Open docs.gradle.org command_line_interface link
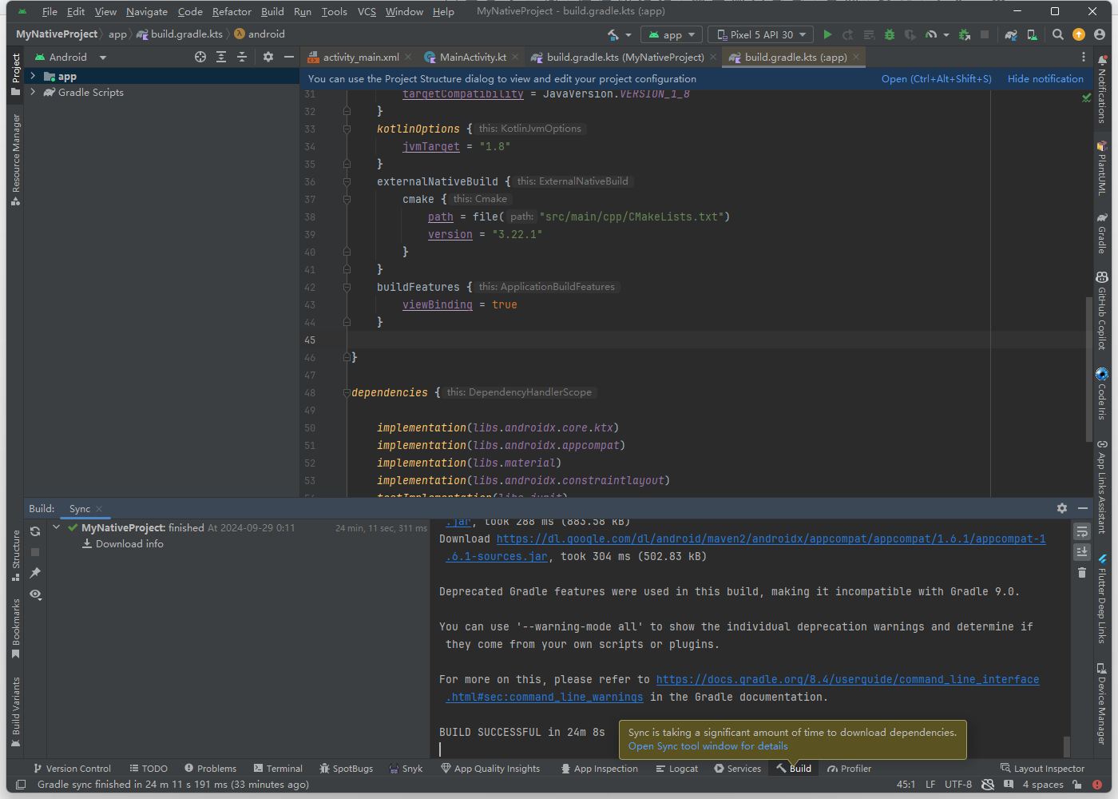Viewport: 1118px width, 799px height. pyautogui.click(x=847, y=679)
